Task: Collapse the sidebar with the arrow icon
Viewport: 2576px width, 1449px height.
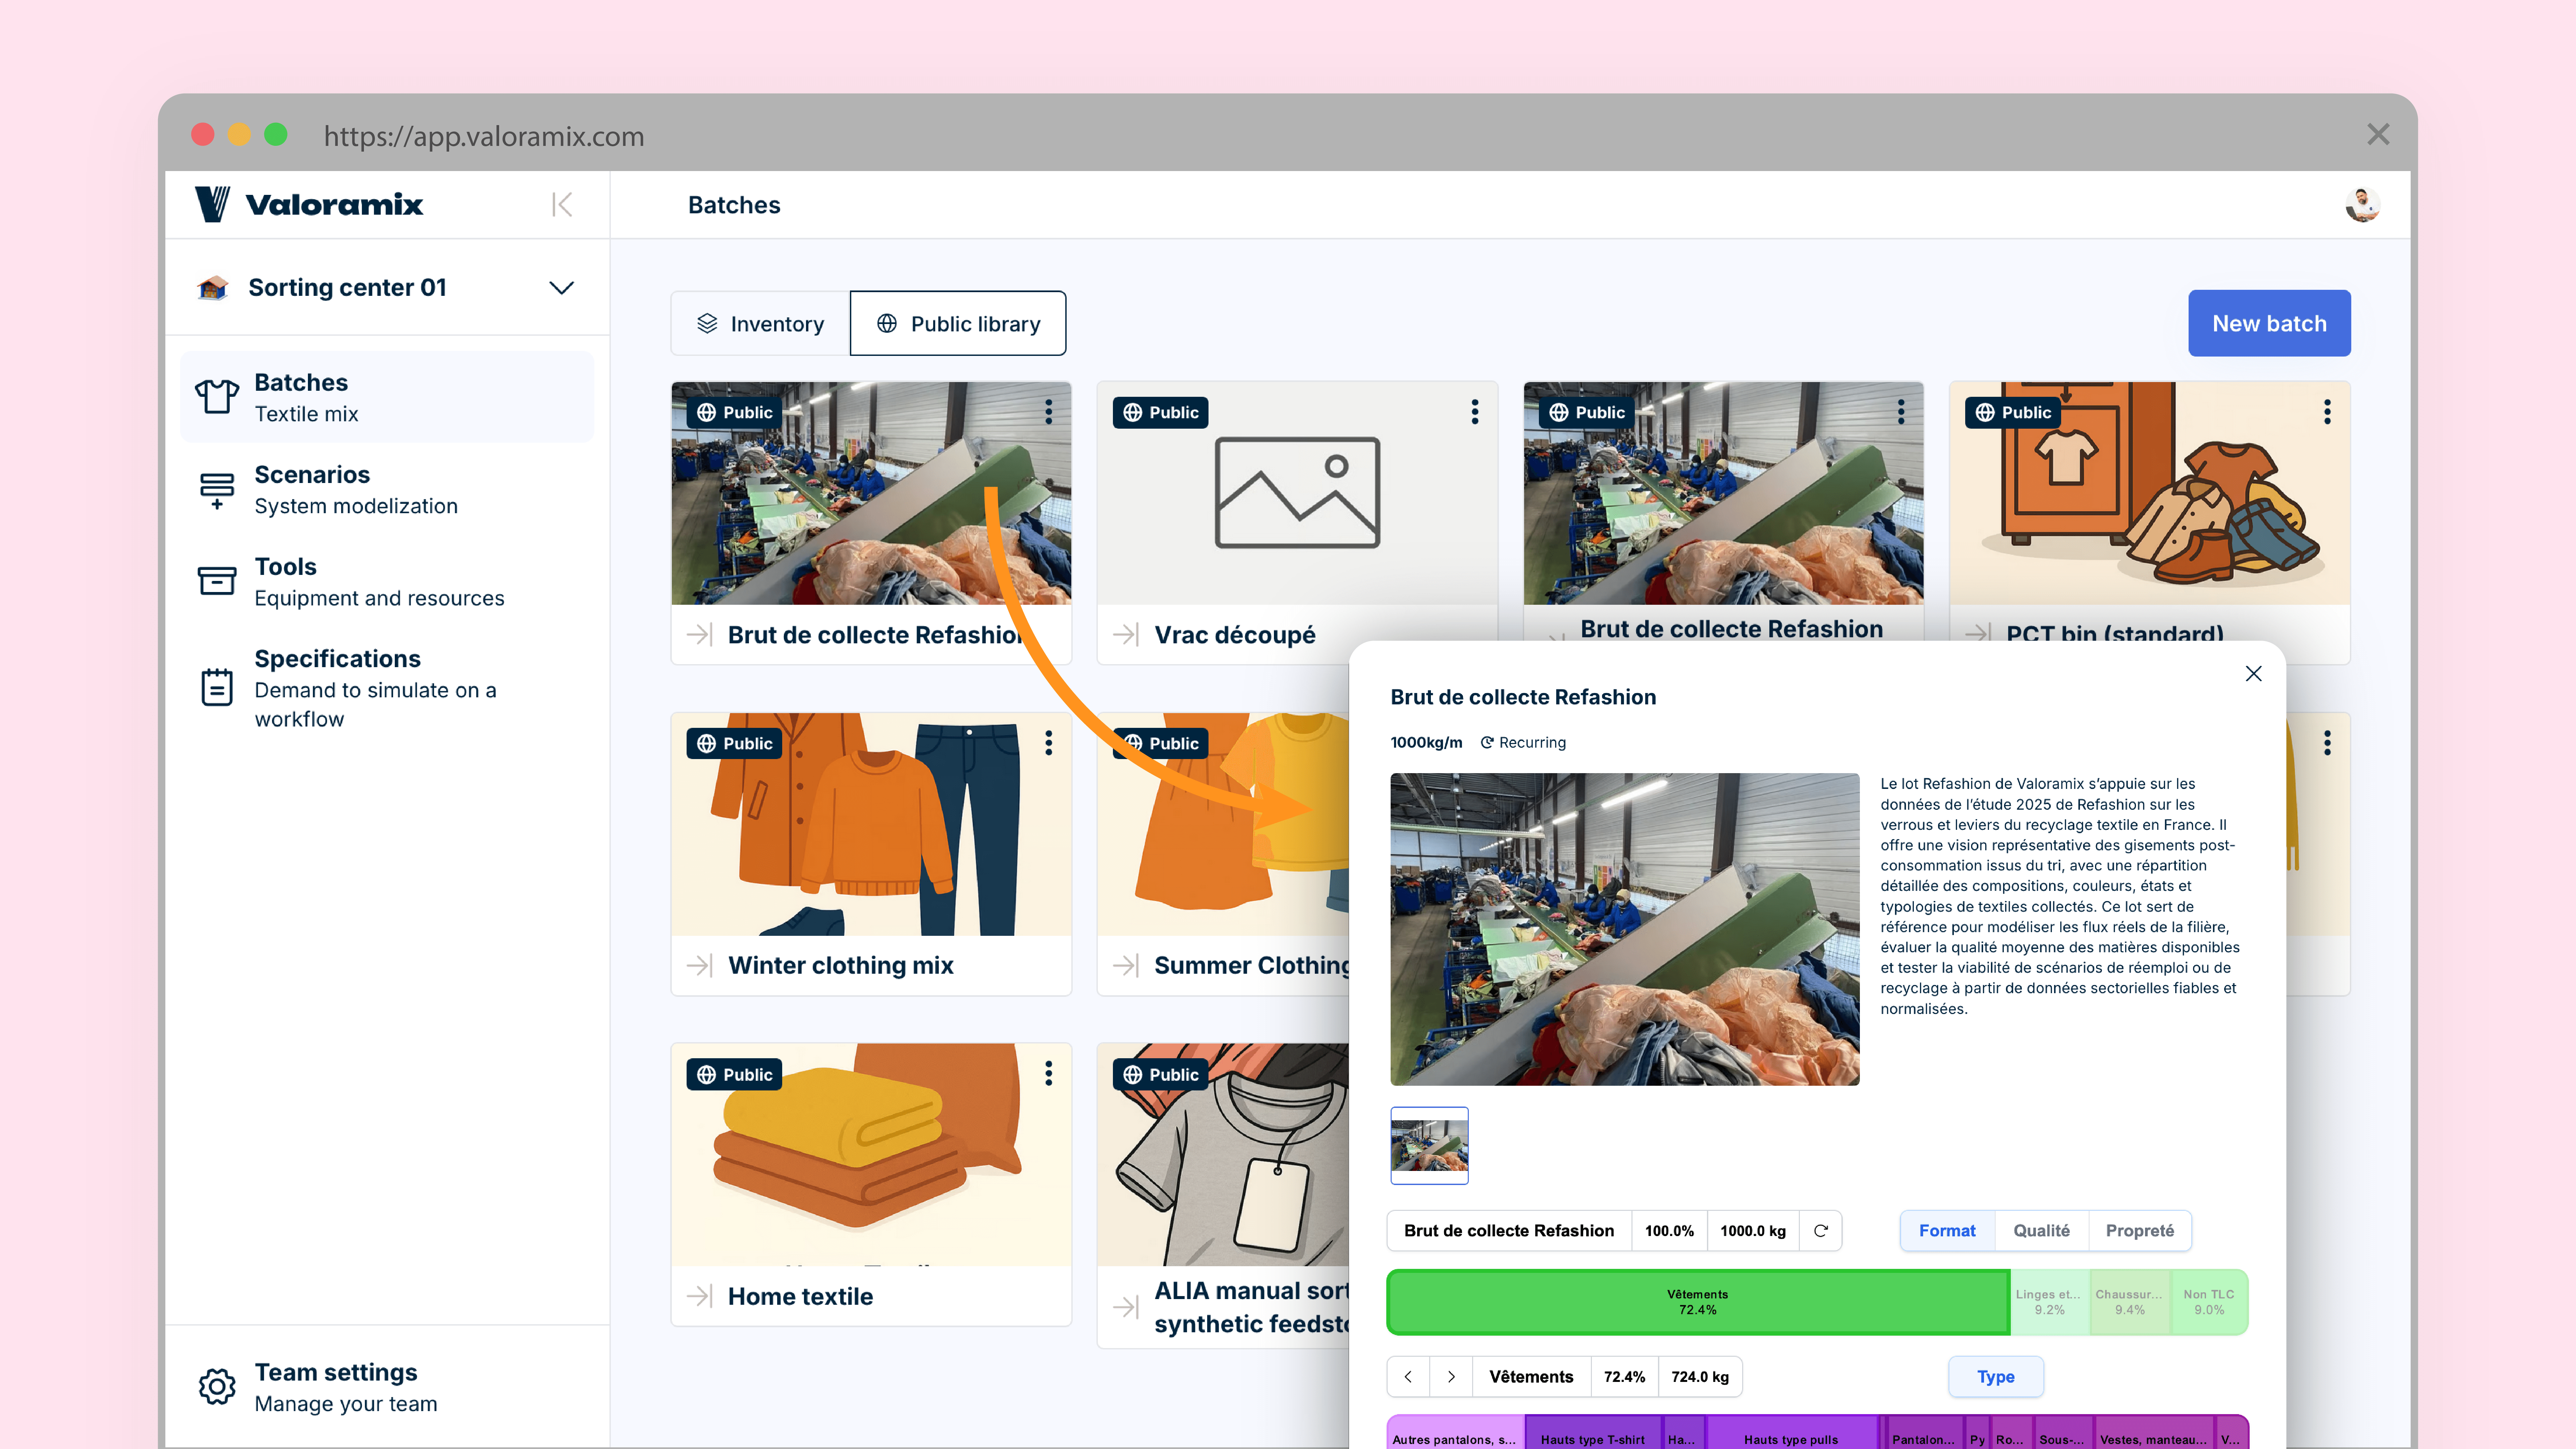Action: [562, 205]
